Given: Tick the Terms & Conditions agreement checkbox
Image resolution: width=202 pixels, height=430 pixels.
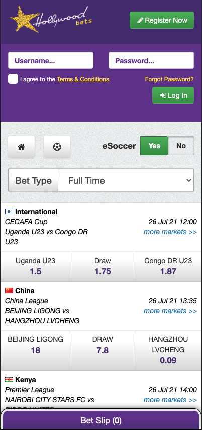Looking at the screenshot, I should pyautogui.click(x=13, y=79).
